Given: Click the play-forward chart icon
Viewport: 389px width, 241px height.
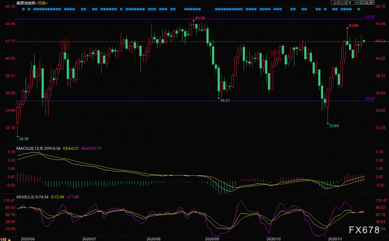Looking at the screenshot, I should pyautogui.click(x=367, y=2).
